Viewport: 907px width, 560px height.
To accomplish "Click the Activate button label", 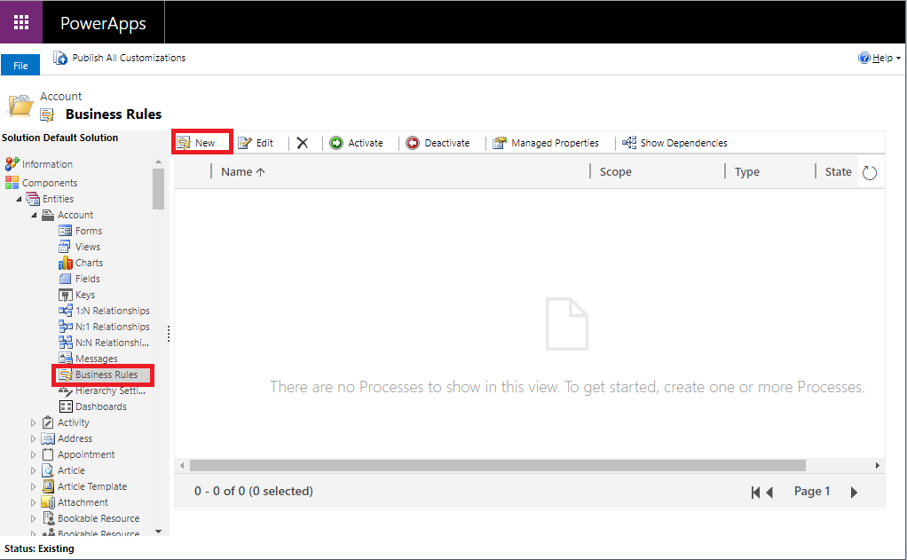I will (x=366, y=143).
